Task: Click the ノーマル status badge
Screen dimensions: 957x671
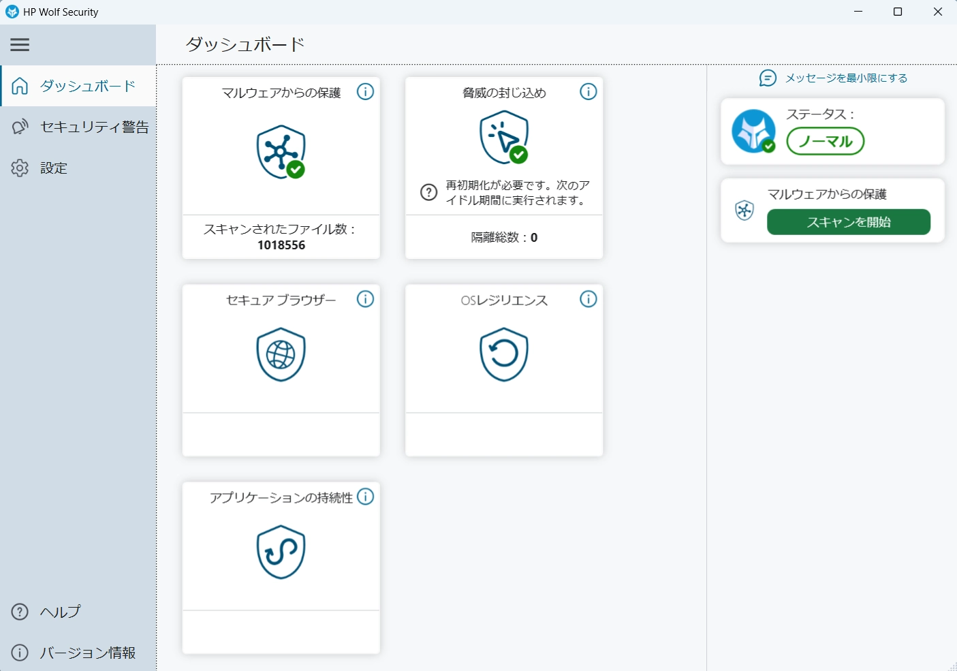Action: (x=825, y=142)
